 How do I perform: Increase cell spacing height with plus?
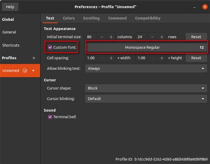[162, 58]
